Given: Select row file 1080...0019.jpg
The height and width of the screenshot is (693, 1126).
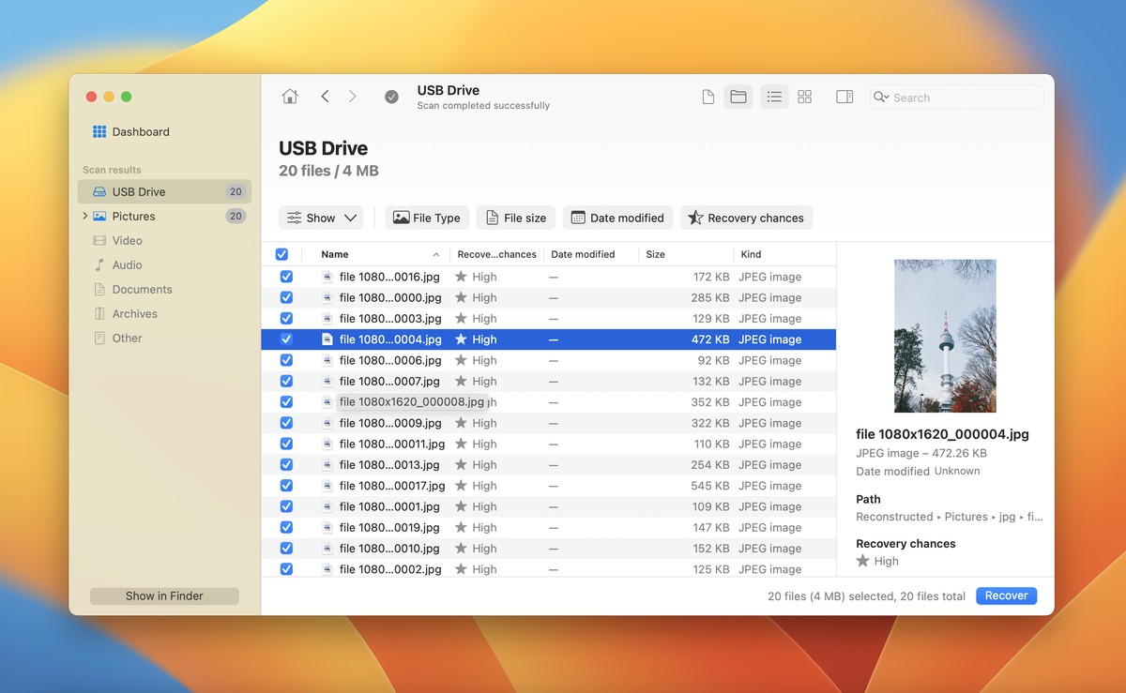Looking at the screenshot, I should [x=548, y=527].
